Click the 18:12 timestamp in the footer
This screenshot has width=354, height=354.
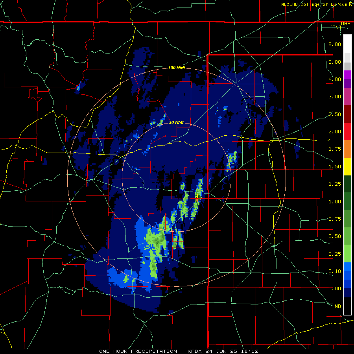click(x=250, y=351)
